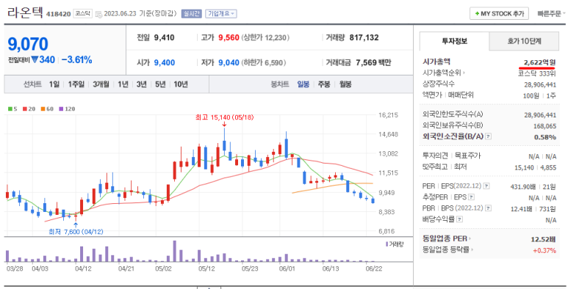The image size is (568, 289).
Task: Open the 빠른주문 dropdown
Action: 551,14
